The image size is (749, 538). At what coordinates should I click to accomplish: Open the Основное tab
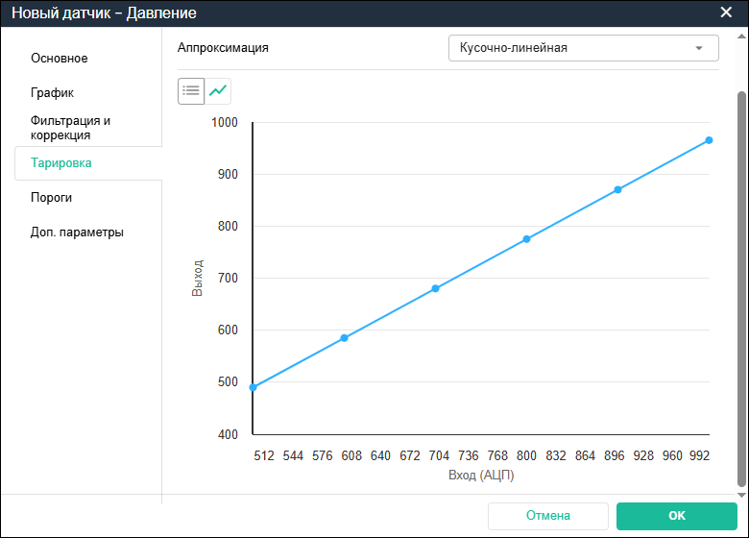click(x=59, y=59)
